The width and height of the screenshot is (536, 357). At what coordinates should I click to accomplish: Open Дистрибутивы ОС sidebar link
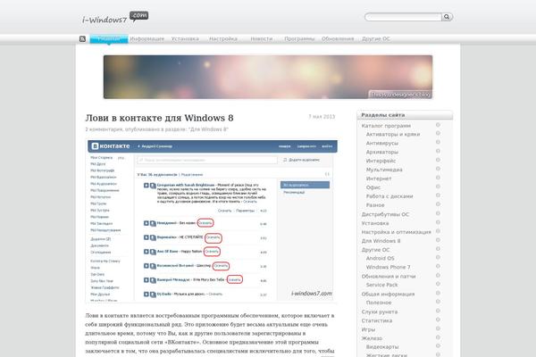[x=385, y=214]
